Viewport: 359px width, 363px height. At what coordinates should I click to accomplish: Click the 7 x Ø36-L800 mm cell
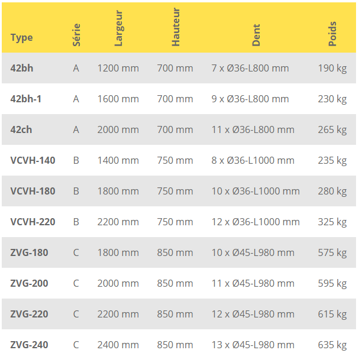click(x=250, y=69)
